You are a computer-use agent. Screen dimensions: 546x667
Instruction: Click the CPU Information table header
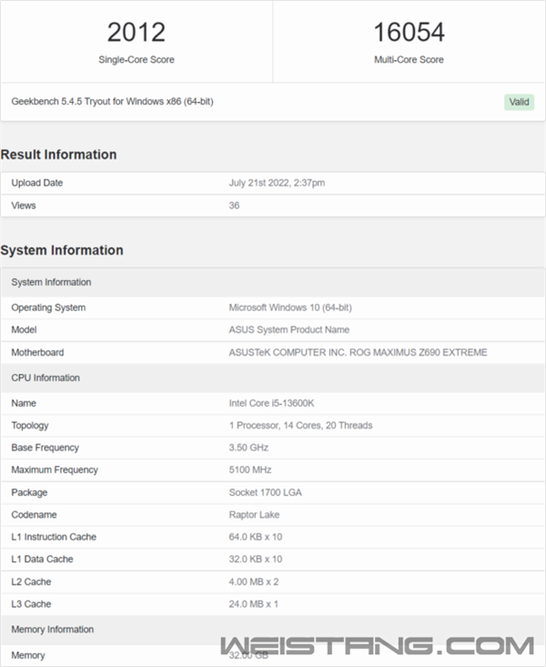tap(45, 378)
